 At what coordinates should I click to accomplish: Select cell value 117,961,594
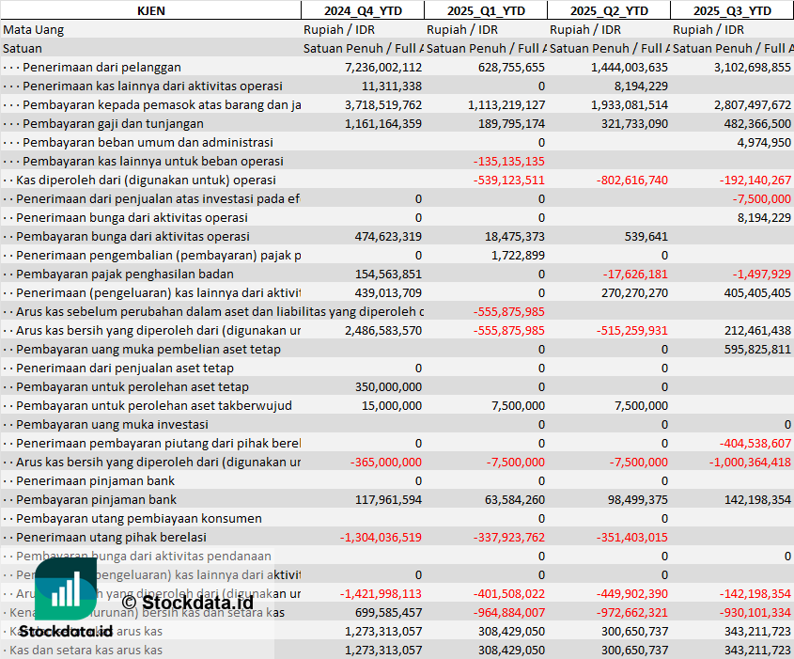click(388, 499)
